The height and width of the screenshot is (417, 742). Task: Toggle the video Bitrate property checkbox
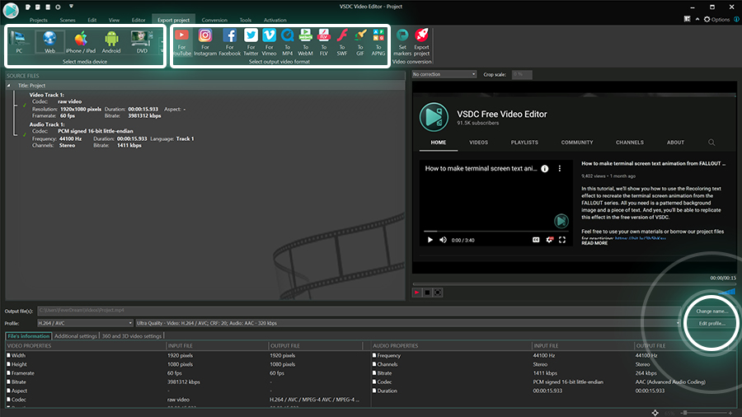click(x=8, y=382)
